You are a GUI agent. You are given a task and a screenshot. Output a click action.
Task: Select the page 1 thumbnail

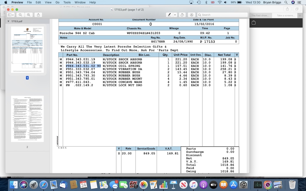coord(27,50)
